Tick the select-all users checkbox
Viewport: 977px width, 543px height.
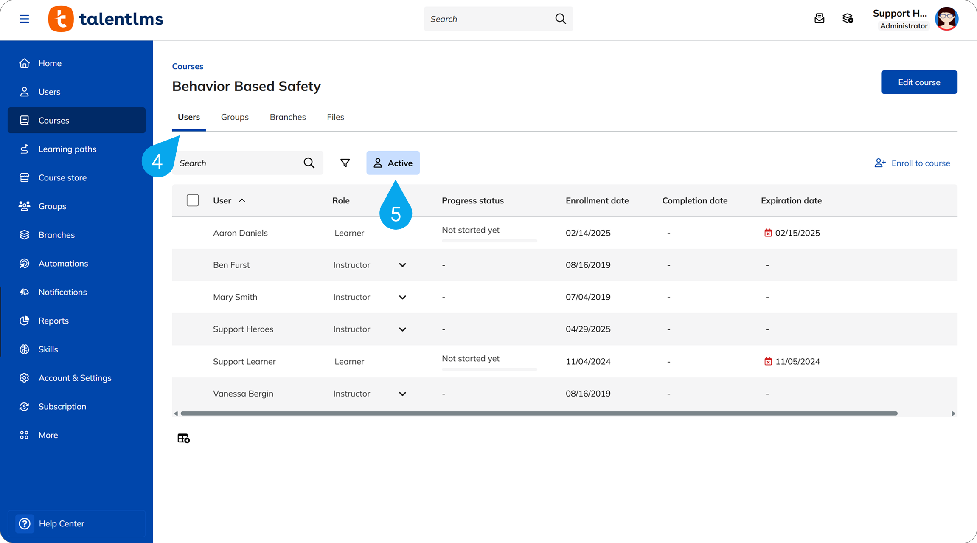click(x=193, y=200)
